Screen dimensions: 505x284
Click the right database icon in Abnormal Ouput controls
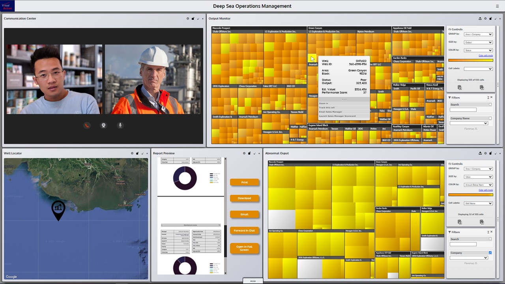482,222
